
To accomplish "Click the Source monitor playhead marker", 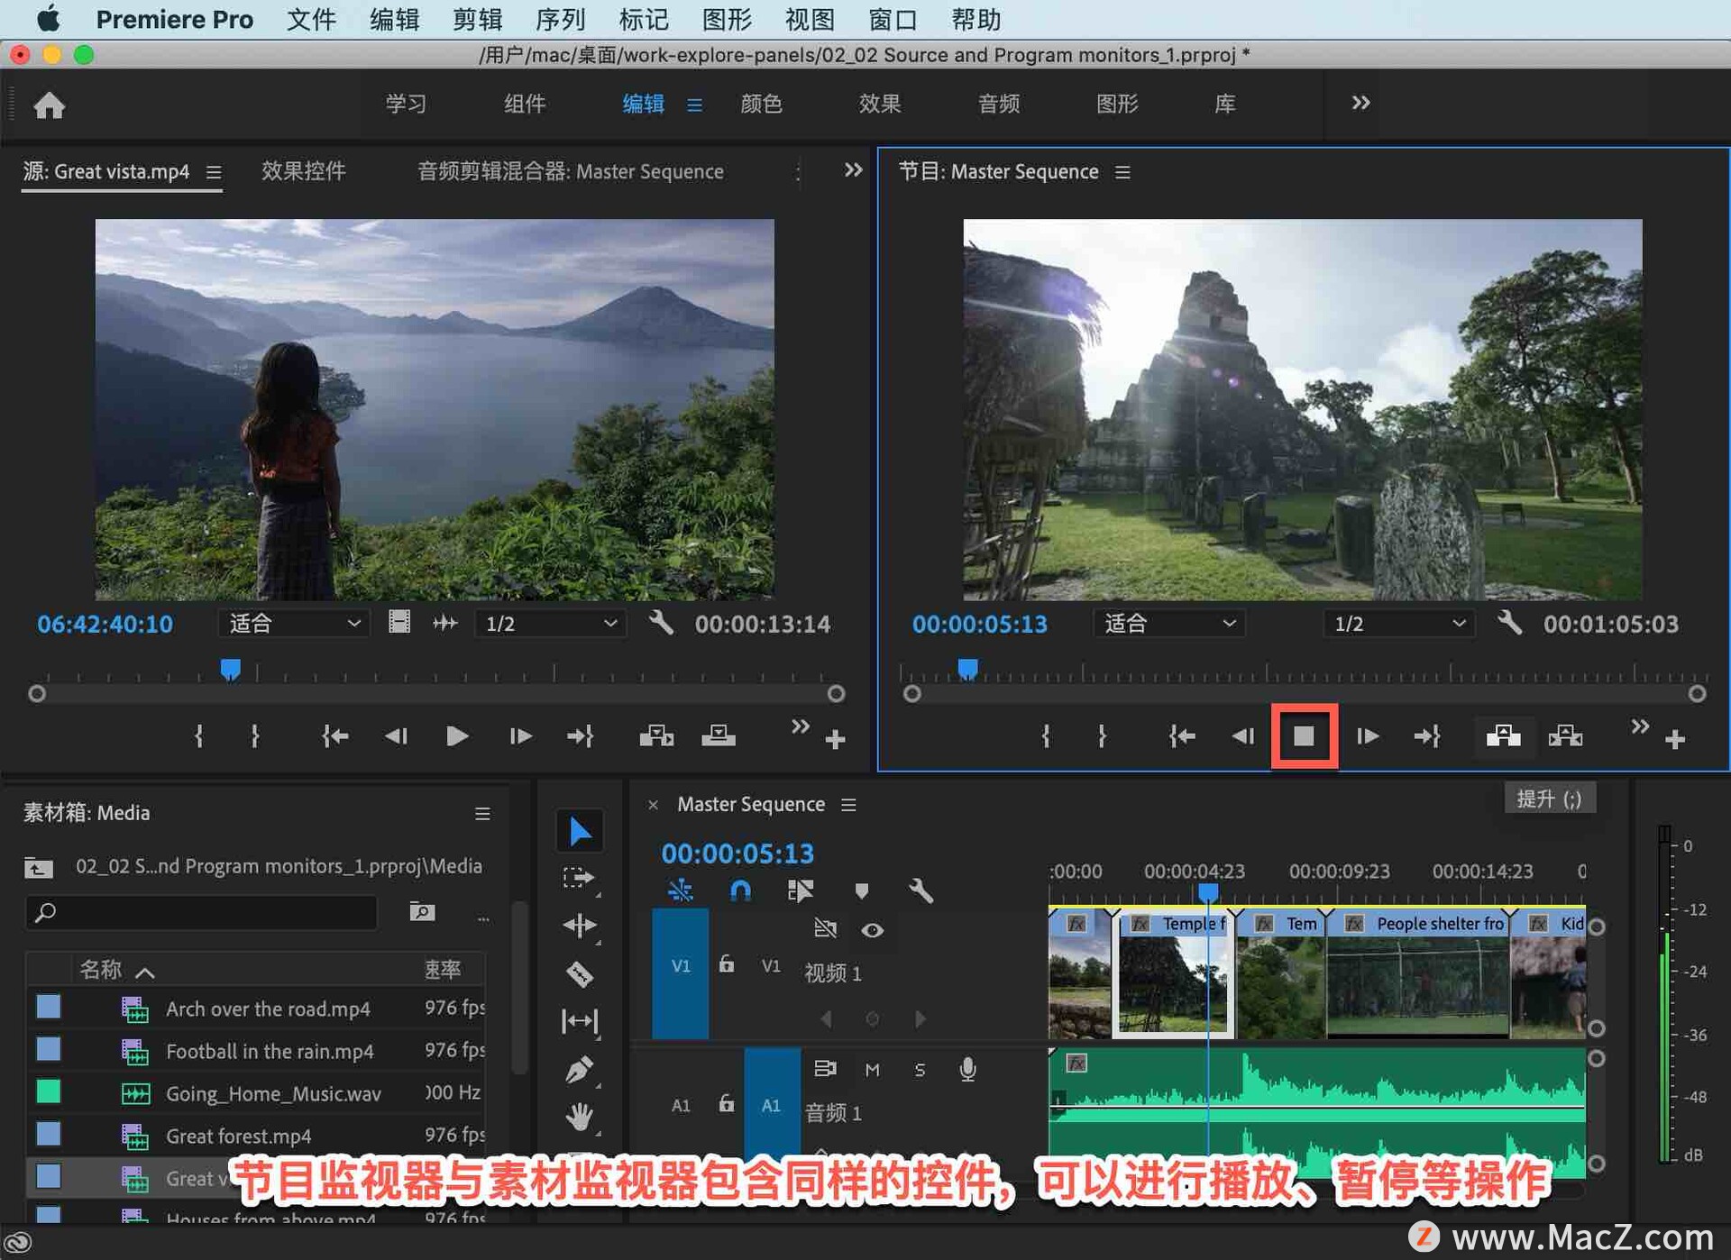I will pos(231,669).
